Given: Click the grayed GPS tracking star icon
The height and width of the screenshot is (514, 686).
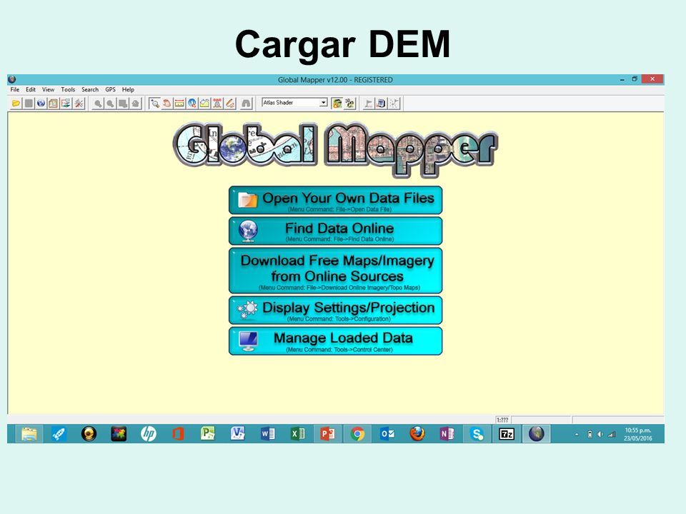Looking at the screenshot, I should click(x=394, y=104).
